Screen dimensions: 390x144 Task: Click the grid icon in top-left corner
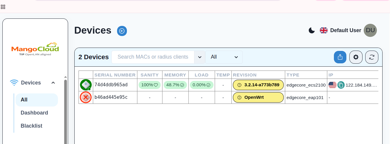pyautogui.click(x=3, y=7)
